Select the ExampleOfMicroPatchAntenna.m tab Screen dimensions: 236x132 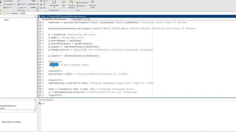pyautogui.click(x=54, y=19)
